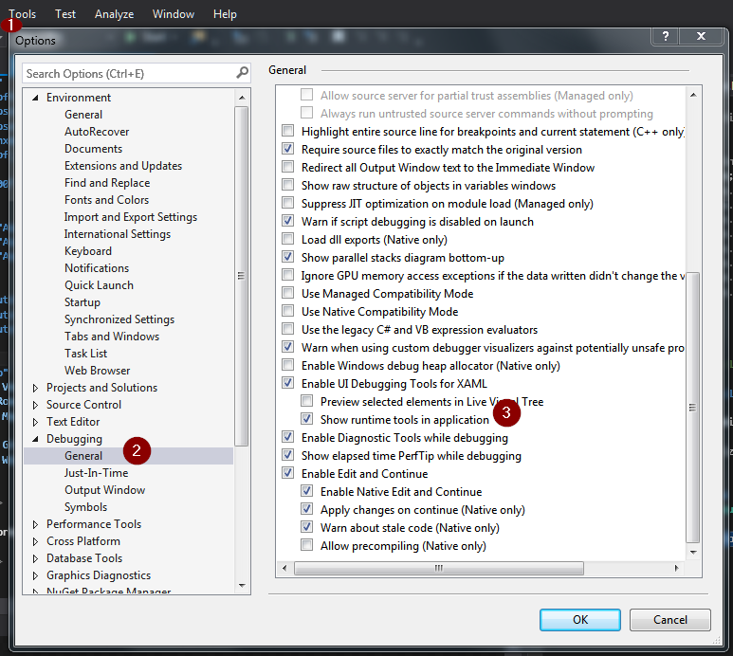This screenshot has width=733, height=656.
Task: Click the options tree scrollbar up arrow
Action: [x=242, y=98]
